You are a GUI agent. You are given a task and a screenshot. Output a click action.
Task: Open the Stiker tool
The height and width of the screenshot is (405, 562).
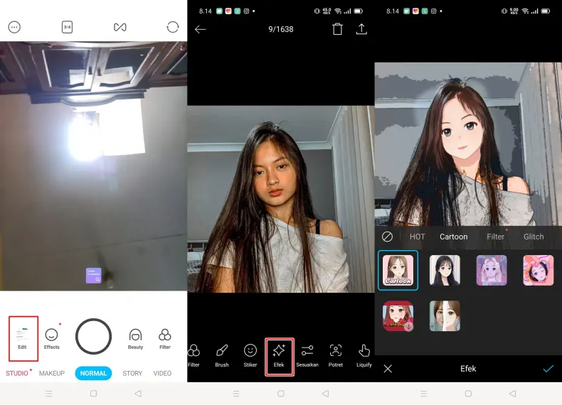tap(250, 355)
